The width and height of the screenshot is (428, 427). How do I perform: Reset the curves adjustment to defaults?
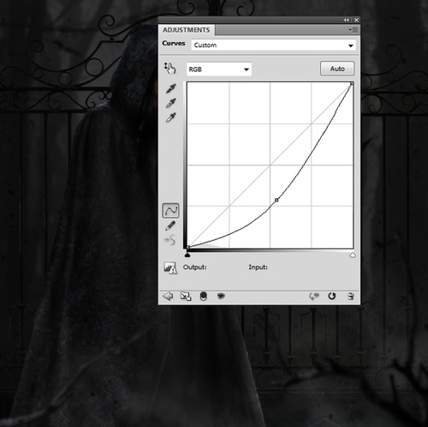click(x=331, y=296)
